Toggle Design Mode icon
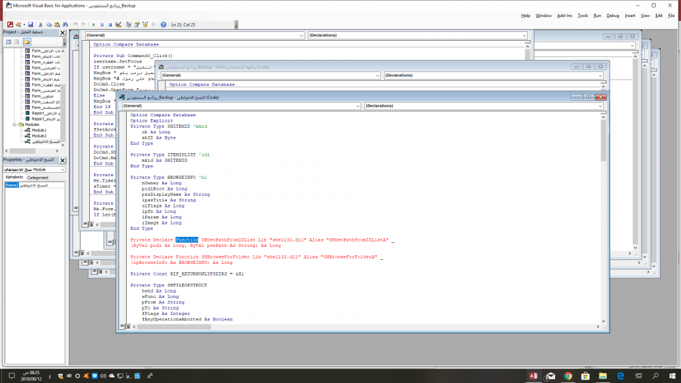This screenshot has height=383, width=681. [x=118, y=24]
